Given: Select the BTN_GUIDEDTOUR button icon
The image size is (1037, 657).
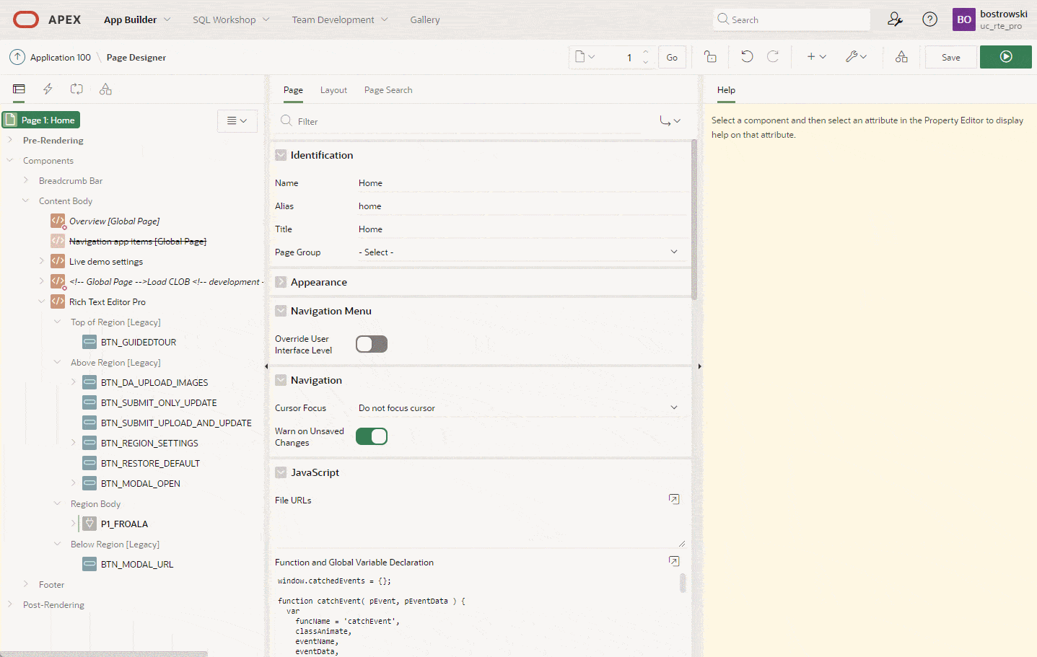Looking at the screenshot, I should click(89, 342).
